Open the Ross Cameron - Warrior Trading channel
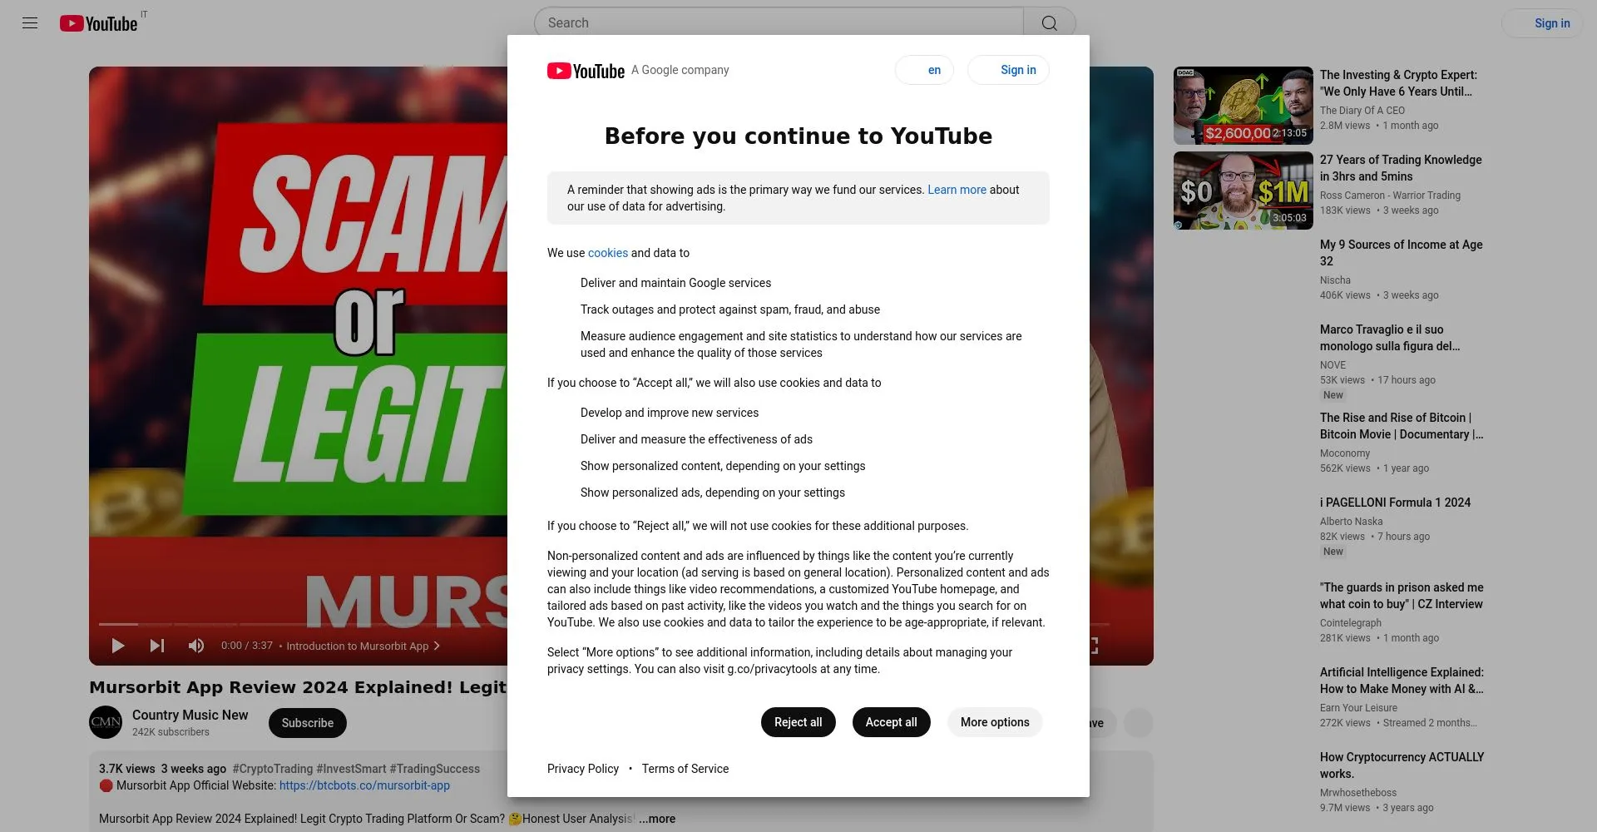 click(1390, 196)
